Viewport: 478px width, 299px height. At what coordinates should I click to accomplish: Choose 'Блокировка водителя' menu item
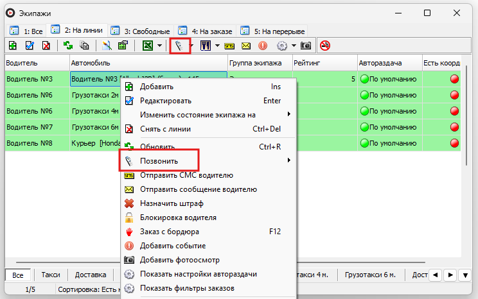tap(209, 218)
